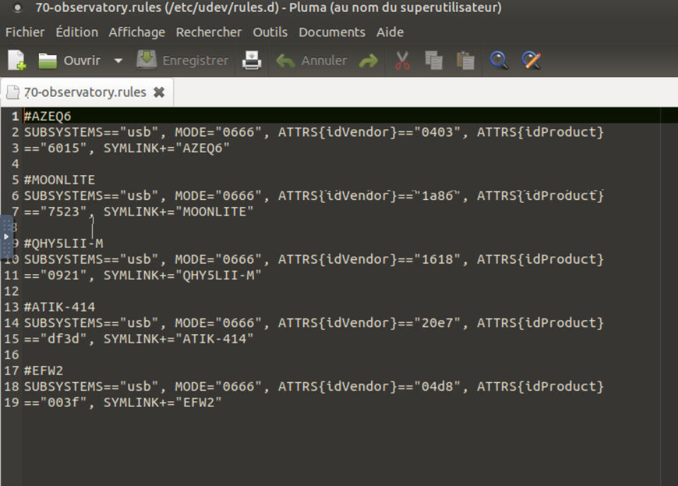Click the #EFW2 comment line
This screenshot has height=486, width=678.
pos(44,370)
